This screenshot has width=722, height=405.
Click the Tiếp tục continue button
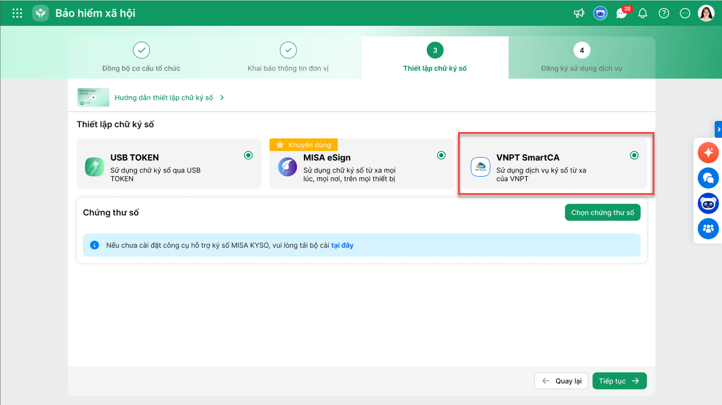(620, 381)
